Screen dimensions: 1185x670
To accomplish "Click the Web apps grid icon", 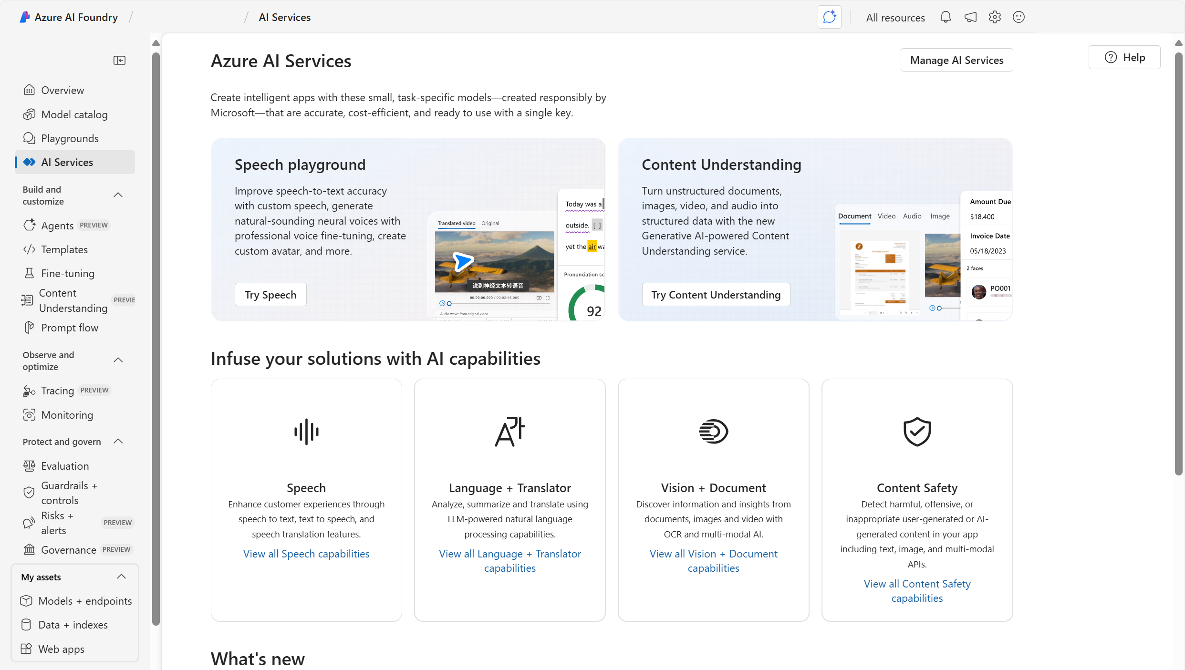I will pos(26,649).
